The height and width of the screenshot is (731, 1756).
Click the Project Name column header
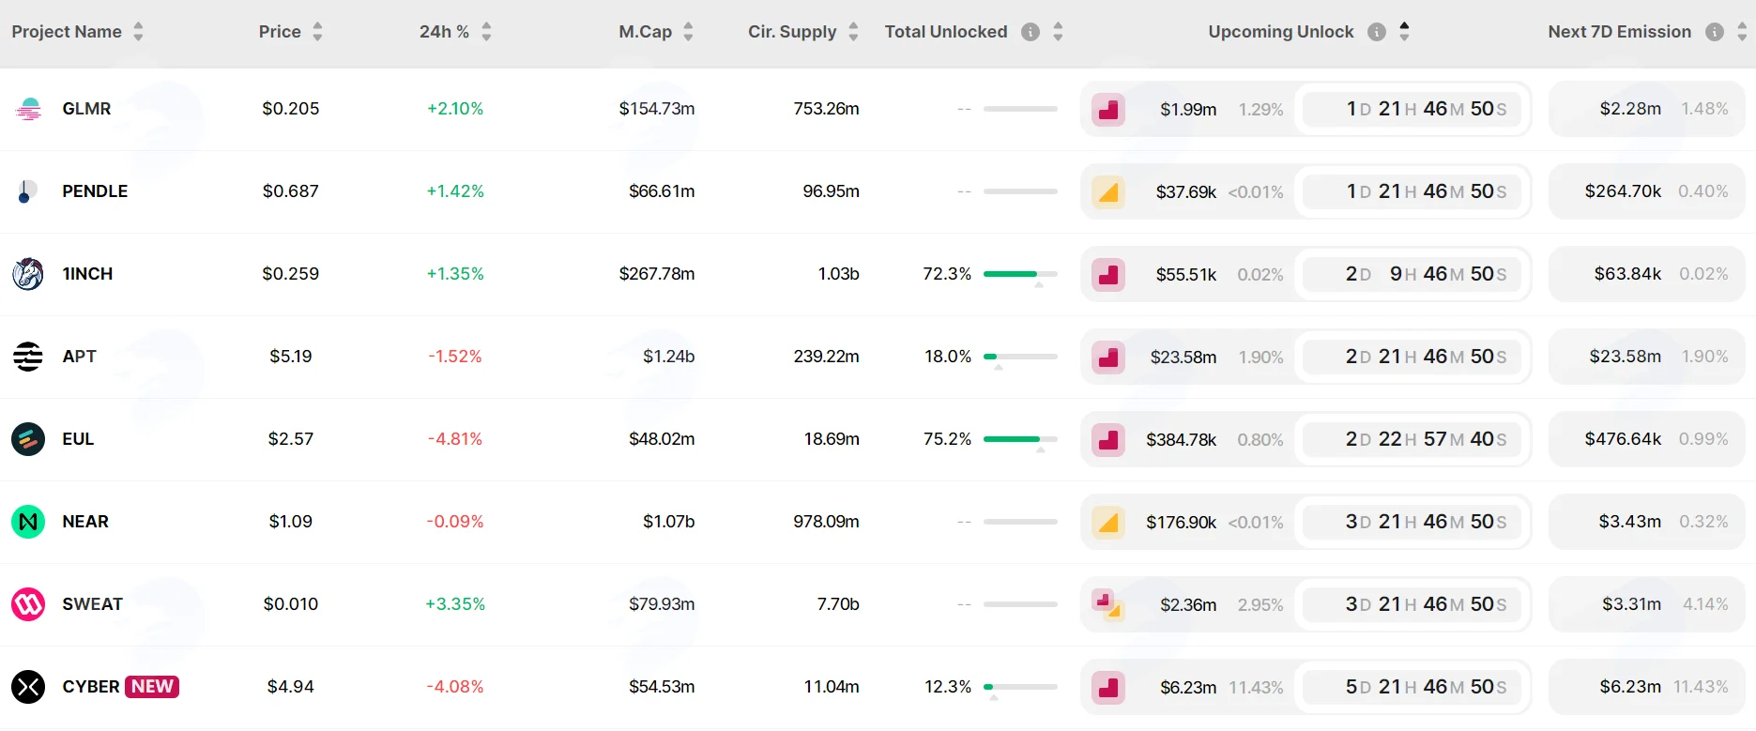pos(67,32)
